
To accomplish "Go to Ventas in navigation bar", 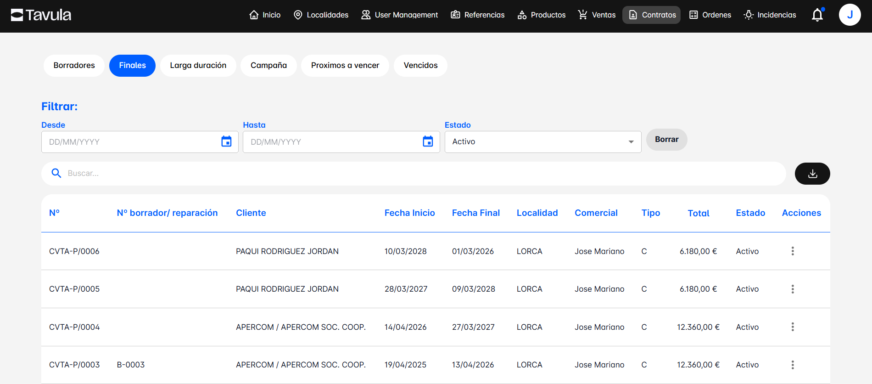I will [x=597, y=15].
